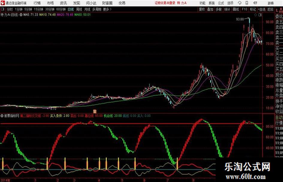
Task: Open the 行情 menu
Action: coord(37,3)
